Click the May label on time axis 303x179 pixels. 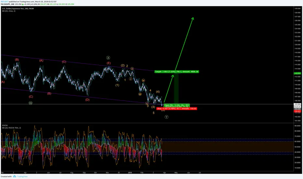tap(176, 172)
